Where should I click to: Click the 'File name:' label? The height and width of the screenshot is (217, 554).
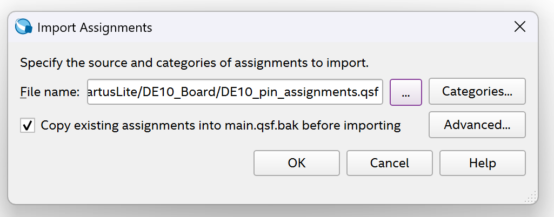pos(50,92)
